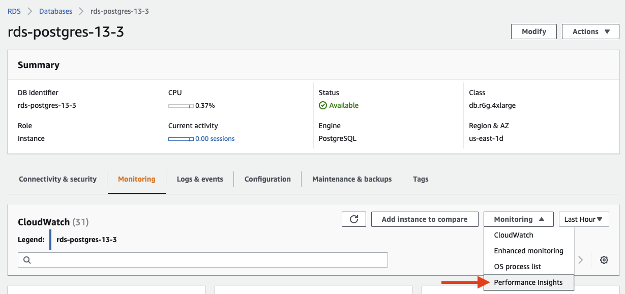The width and height of the screenshot is (625, 294).
Task: Click Add instance to compare button
Action: click(x=424, y=219)
